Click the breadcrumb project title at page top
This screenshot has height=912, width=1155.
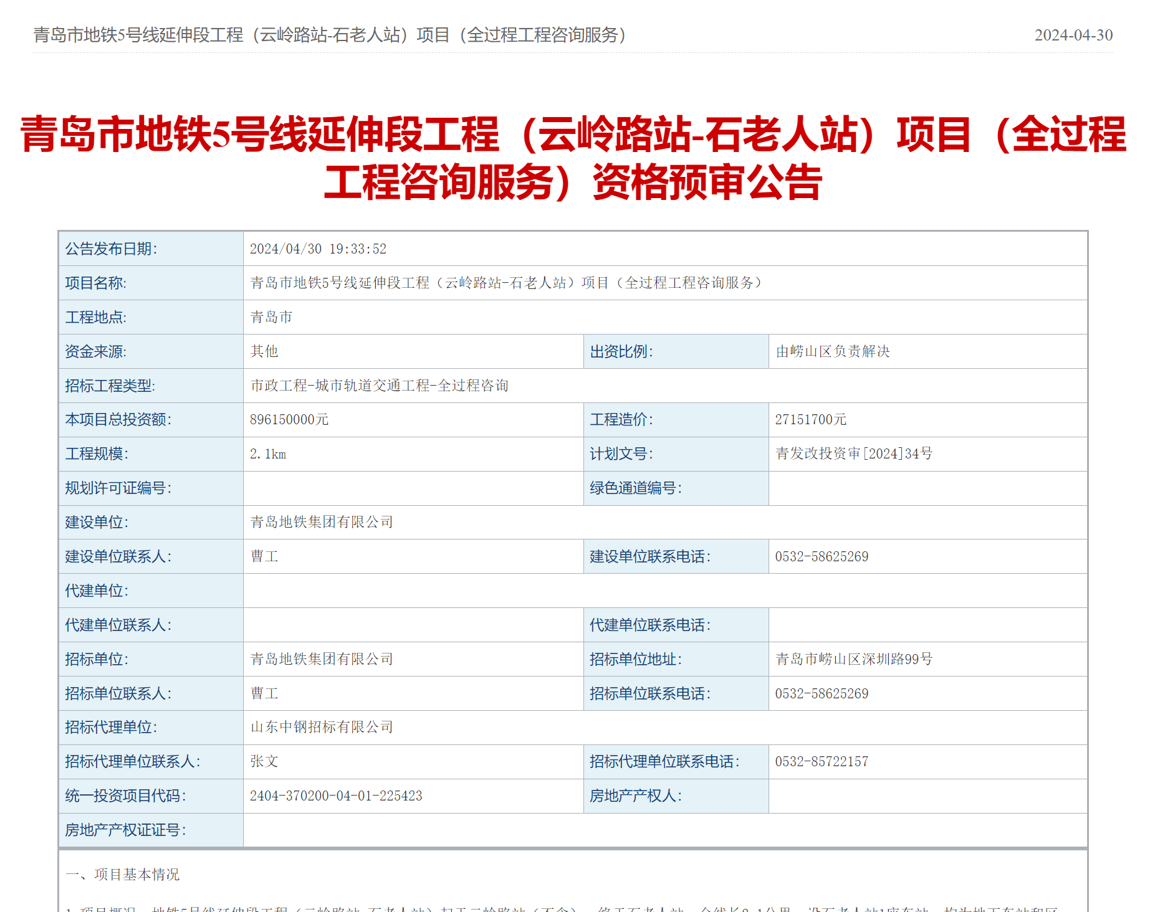330,35
